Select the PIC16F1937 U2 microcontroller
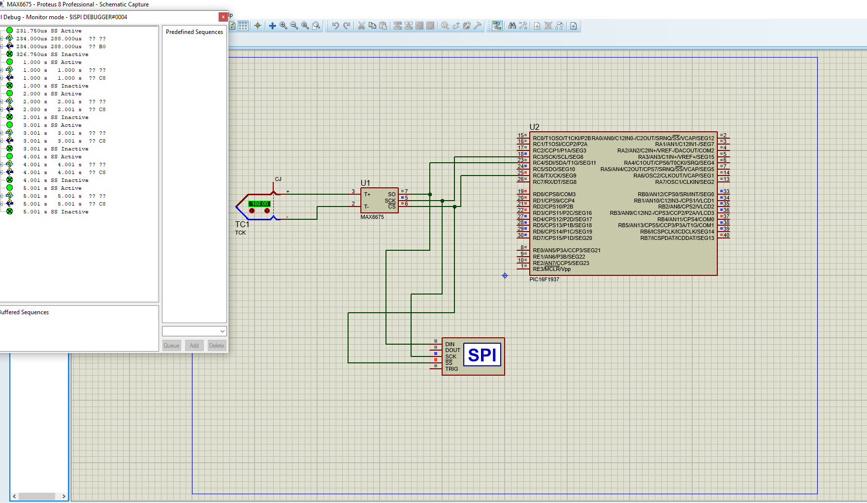The height and width of the screenshot is (503, 867). click(x=623, y=204)
